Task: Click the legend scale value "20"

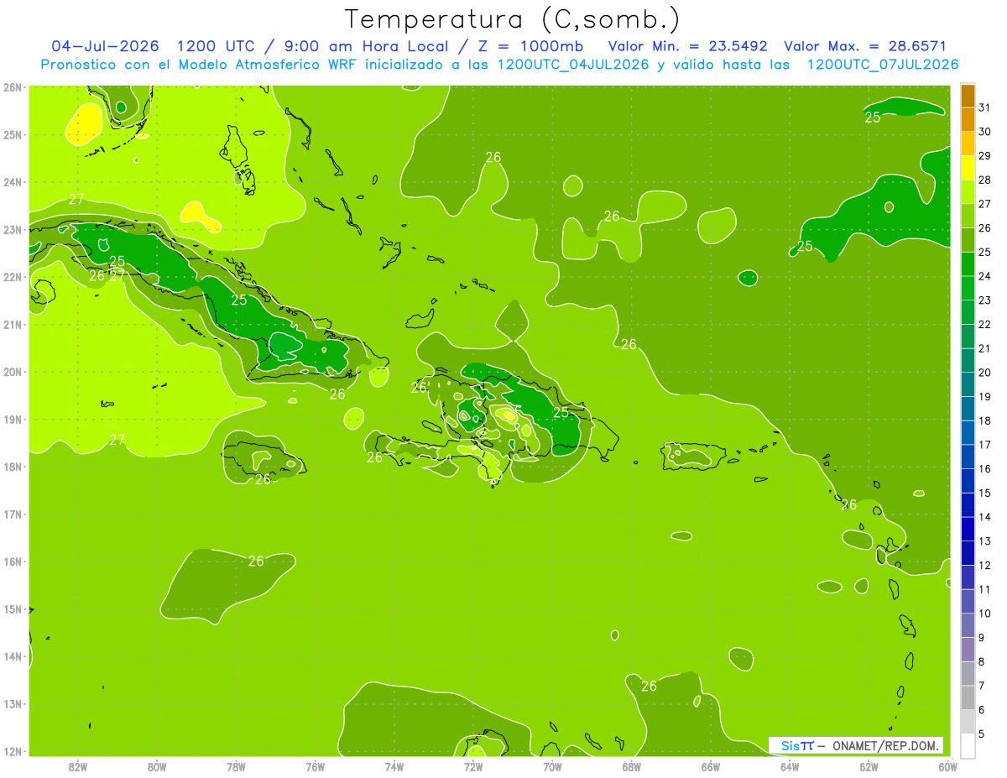Action: tap(984, 373)
